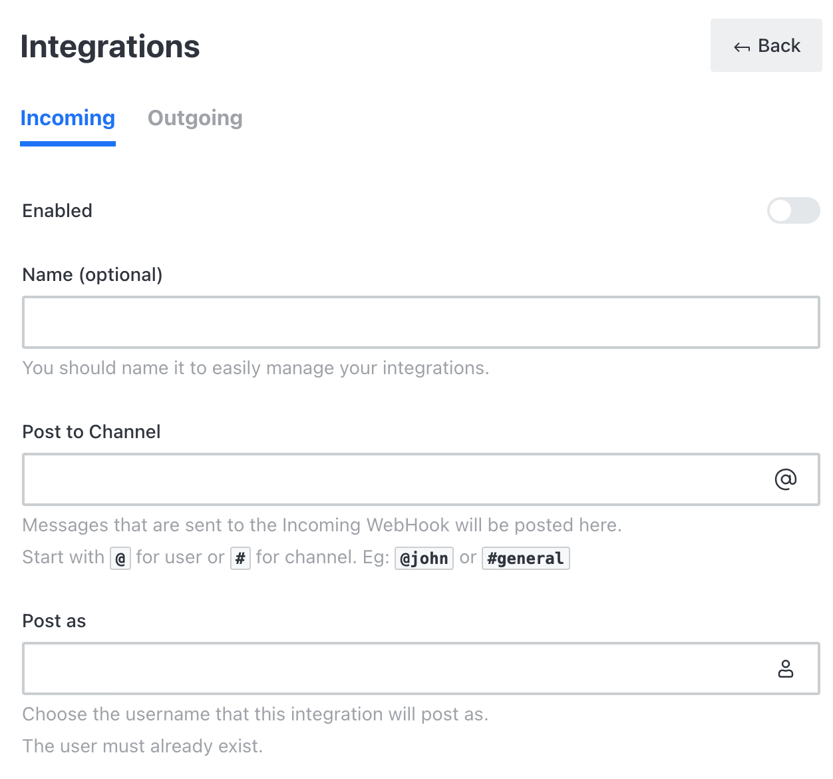Select the @john example badge
Image resolution: width=833 pixels, height=779 pixels.
(423, 558)
